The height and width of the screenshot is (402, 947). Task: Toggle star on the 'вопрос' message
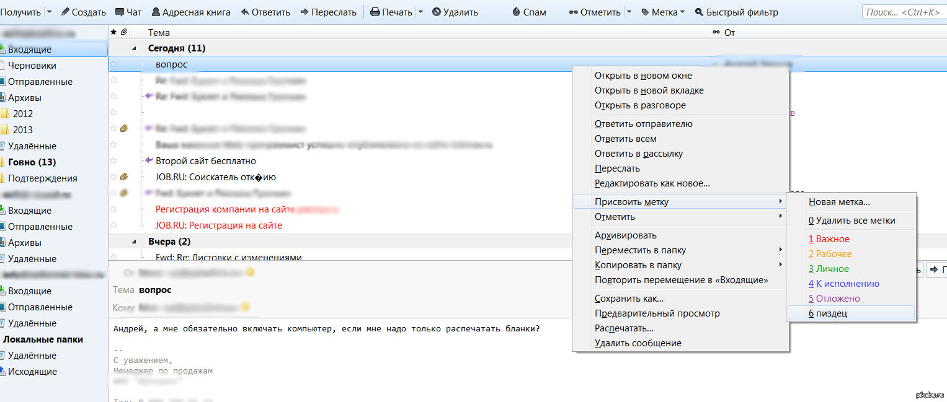tap(113, 64)
